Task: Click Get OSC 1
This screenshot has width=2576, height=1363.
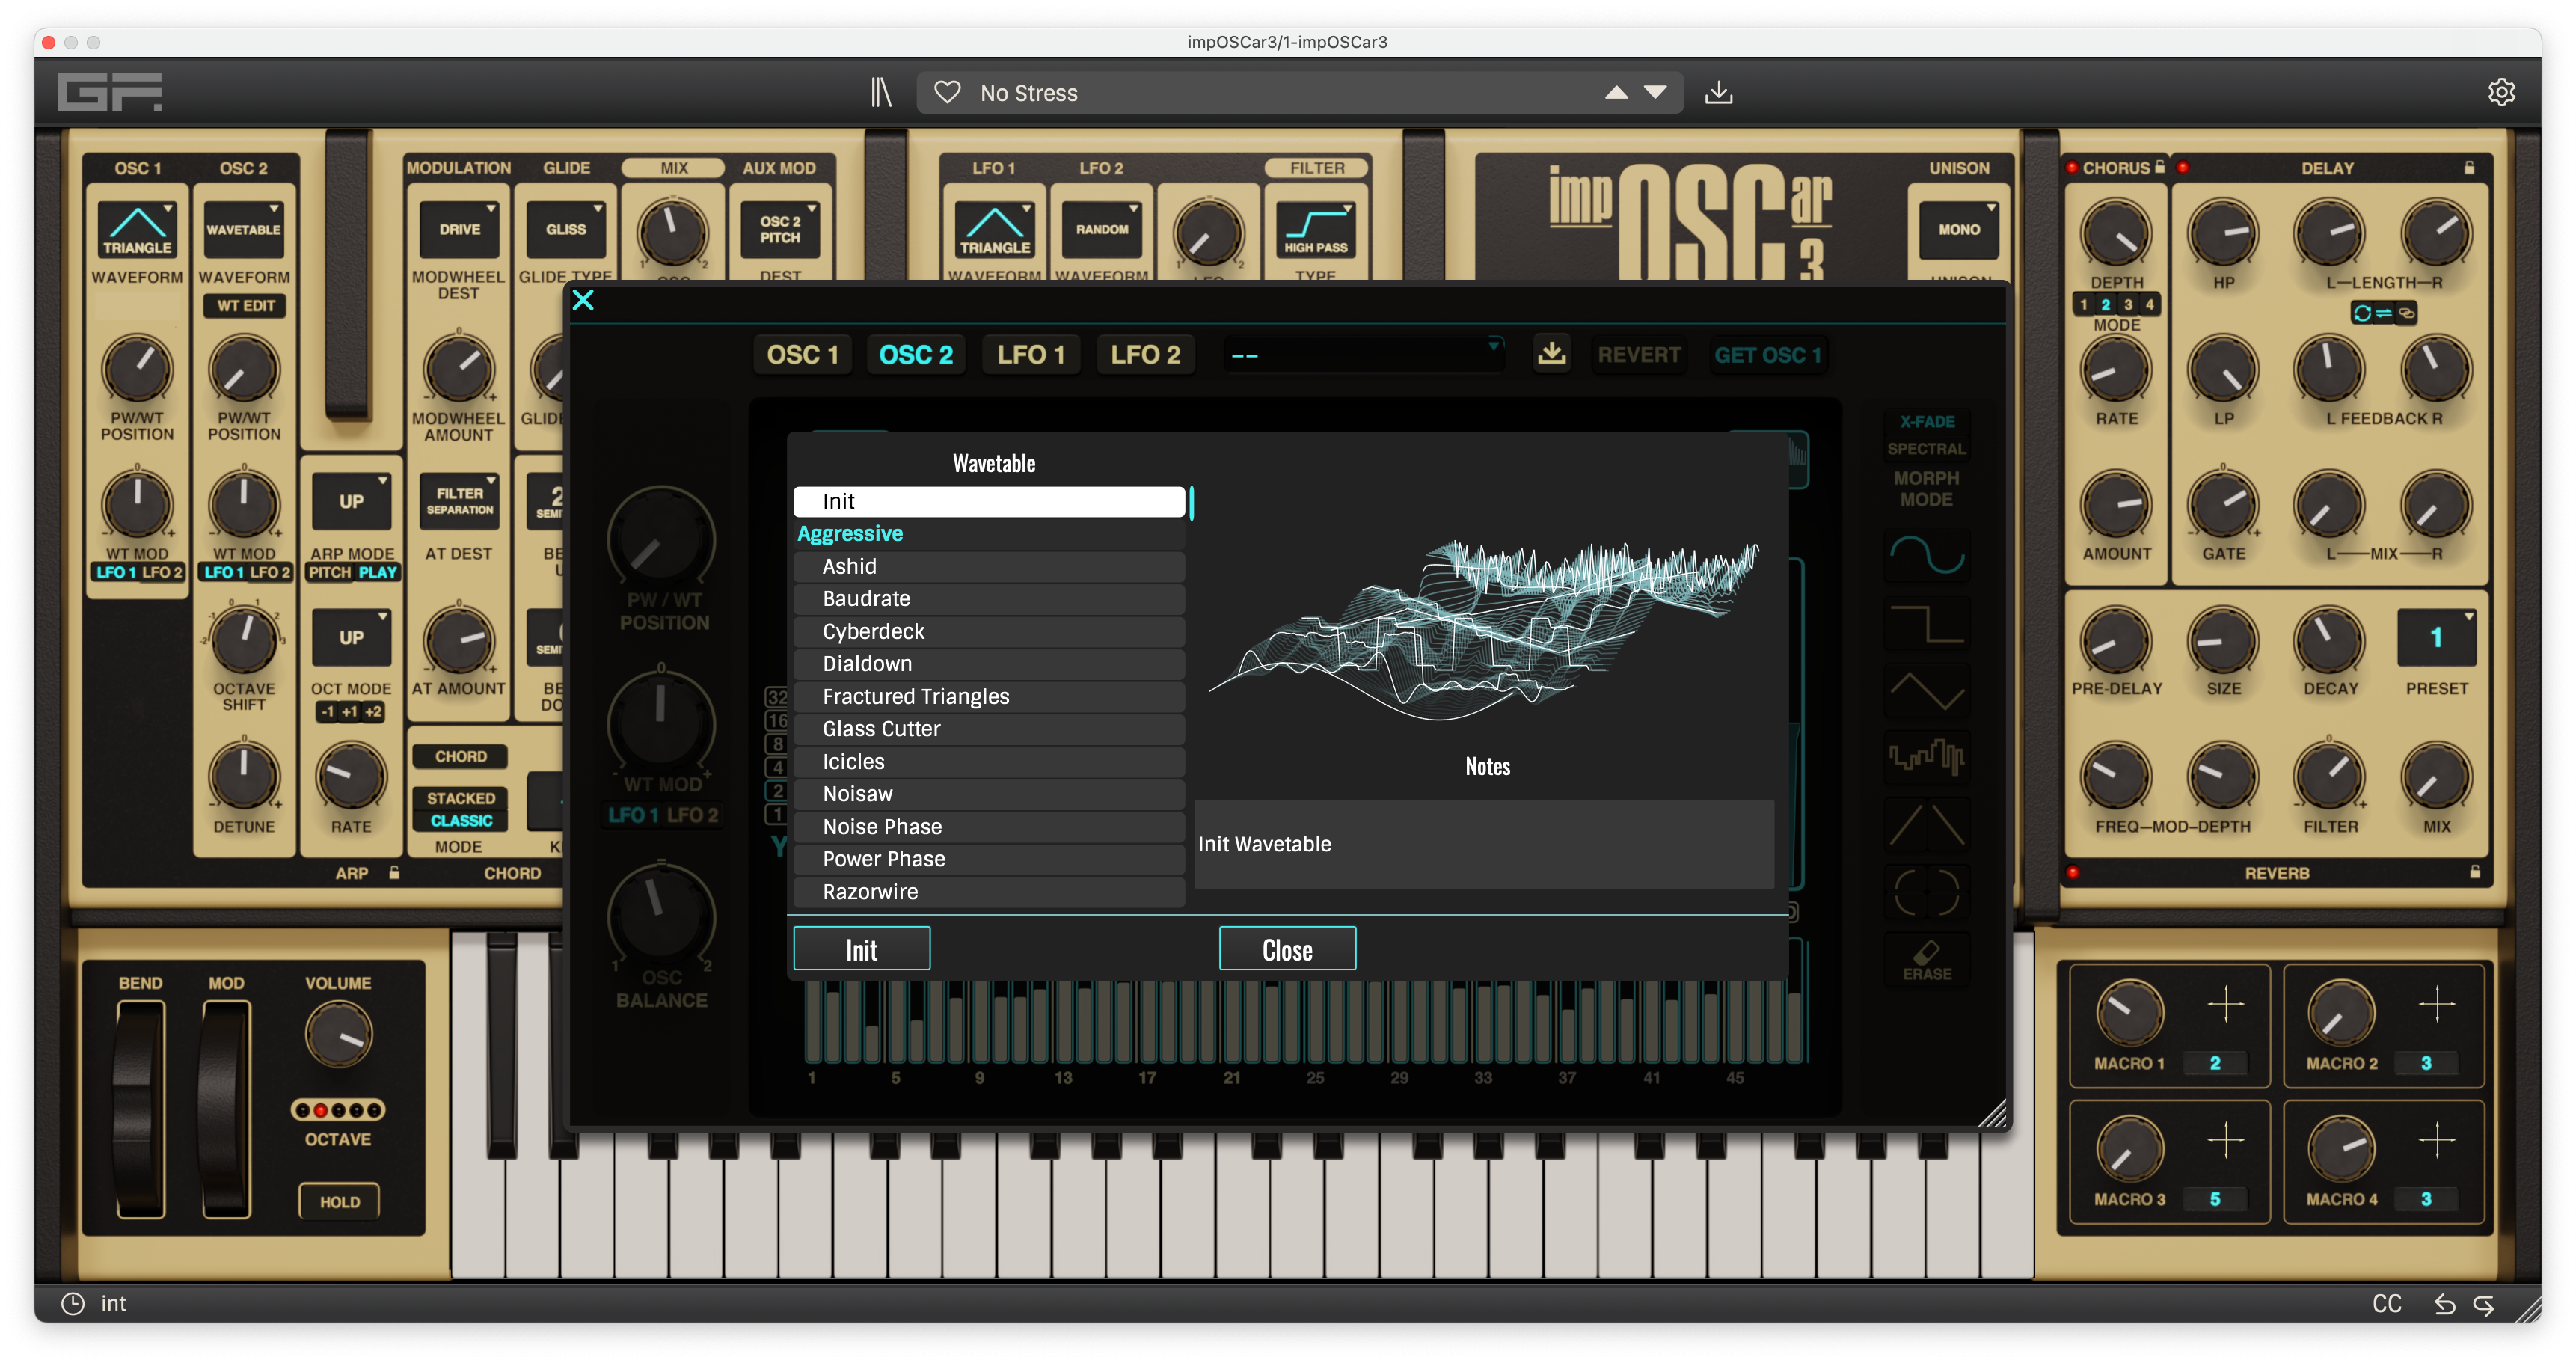Action: click(x=1769, y=354)
